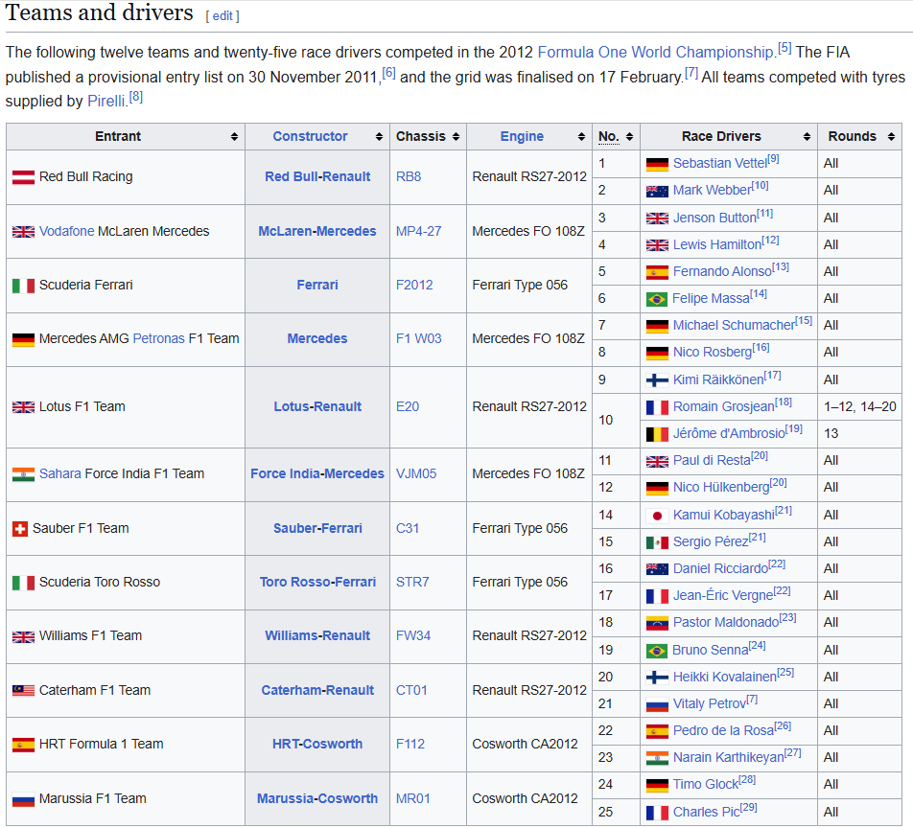Open reference footnote 5
913x828 pixels.
[784, 48]
